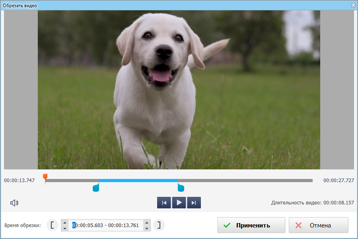Click into the trim time range field
Image resolution: width=358 pixels, height=239 pixels.
(x=105, y=225)
